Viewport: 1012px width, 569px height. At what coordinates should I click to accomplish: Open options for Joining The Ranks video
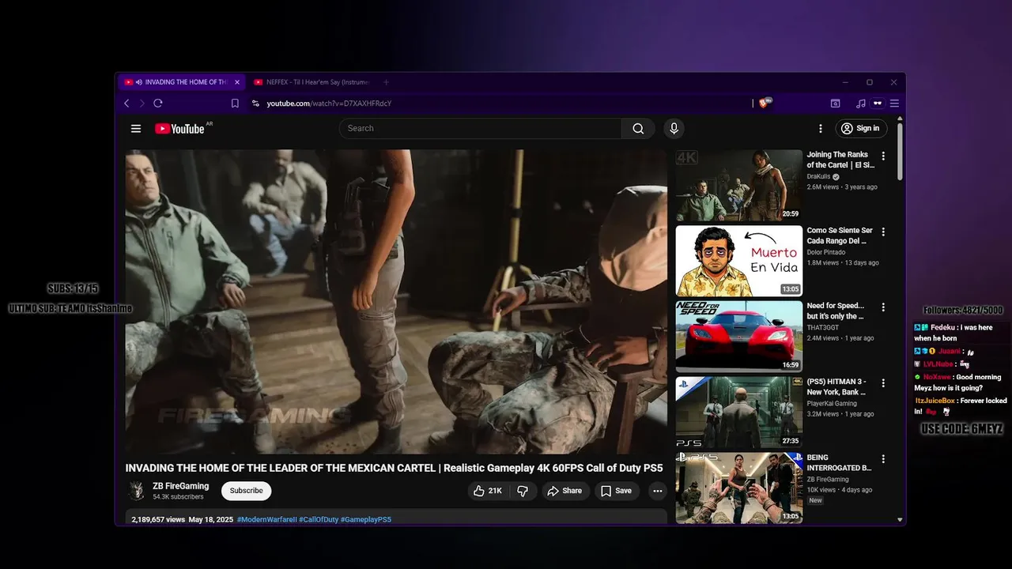(x=883, y=156)
